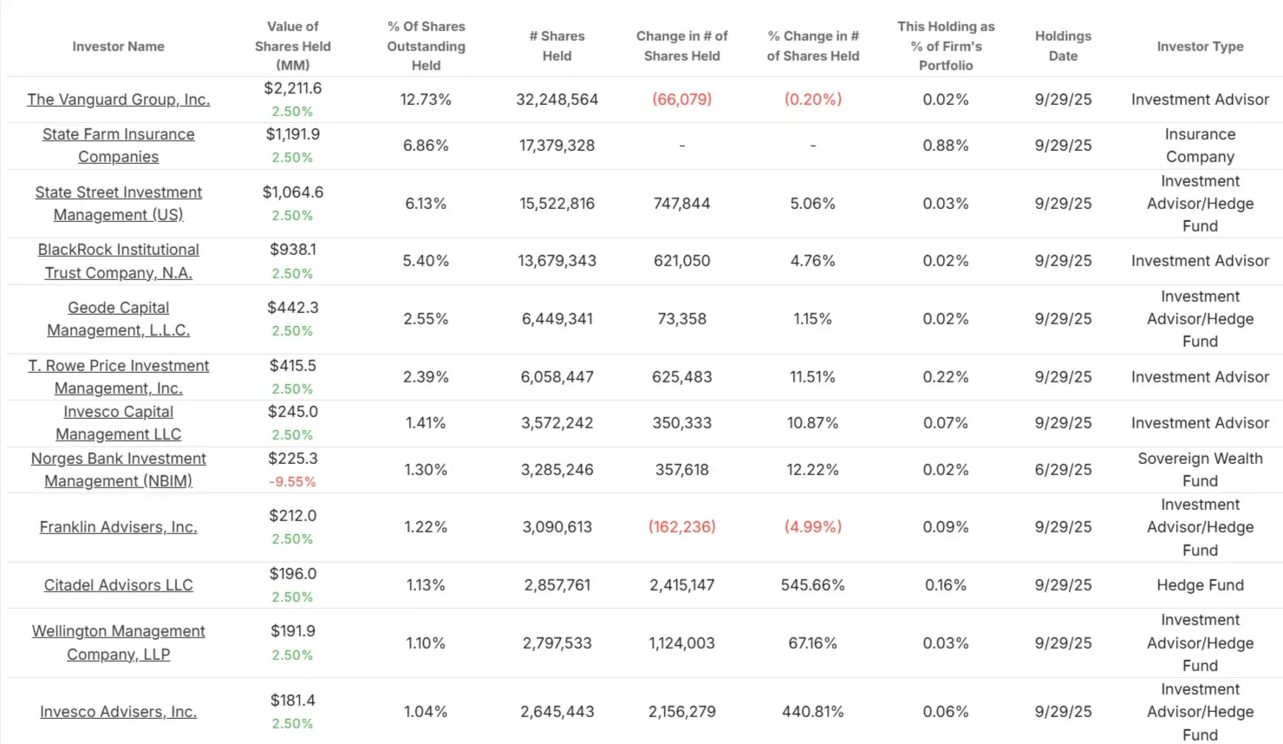
Task: Open Invesco Advisers, Inc. link
Action: 119,712
